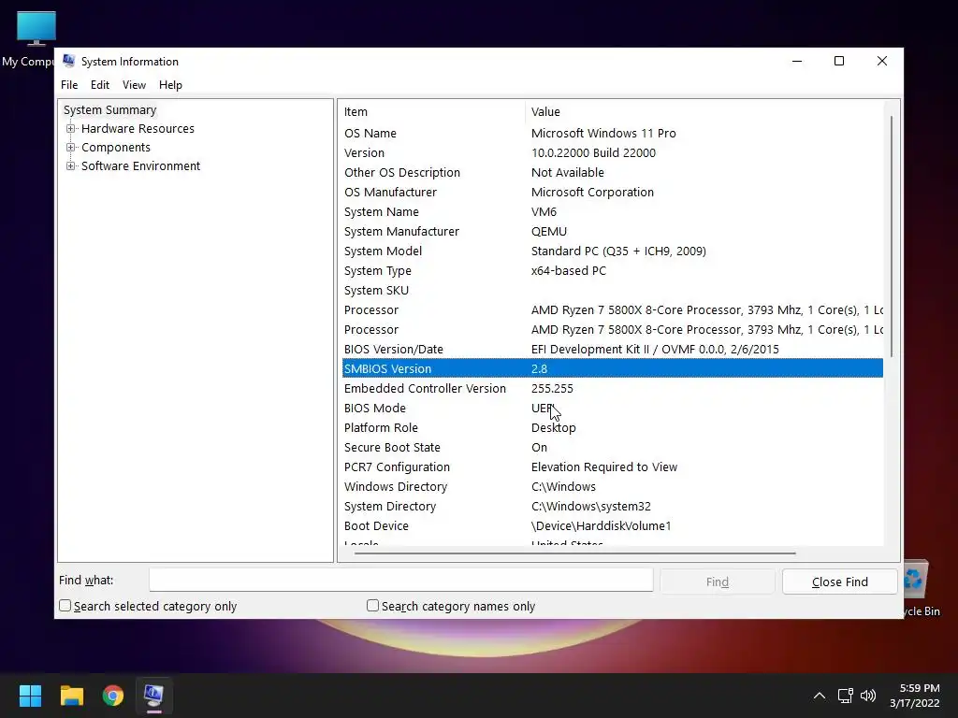This screenshot has width=958, height=718.
Task: Open network status tray icon
Action: click(x=845, y=696)
